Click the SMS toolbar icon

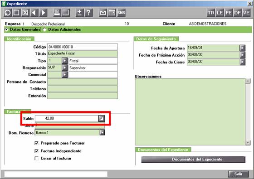coord(121,13)
